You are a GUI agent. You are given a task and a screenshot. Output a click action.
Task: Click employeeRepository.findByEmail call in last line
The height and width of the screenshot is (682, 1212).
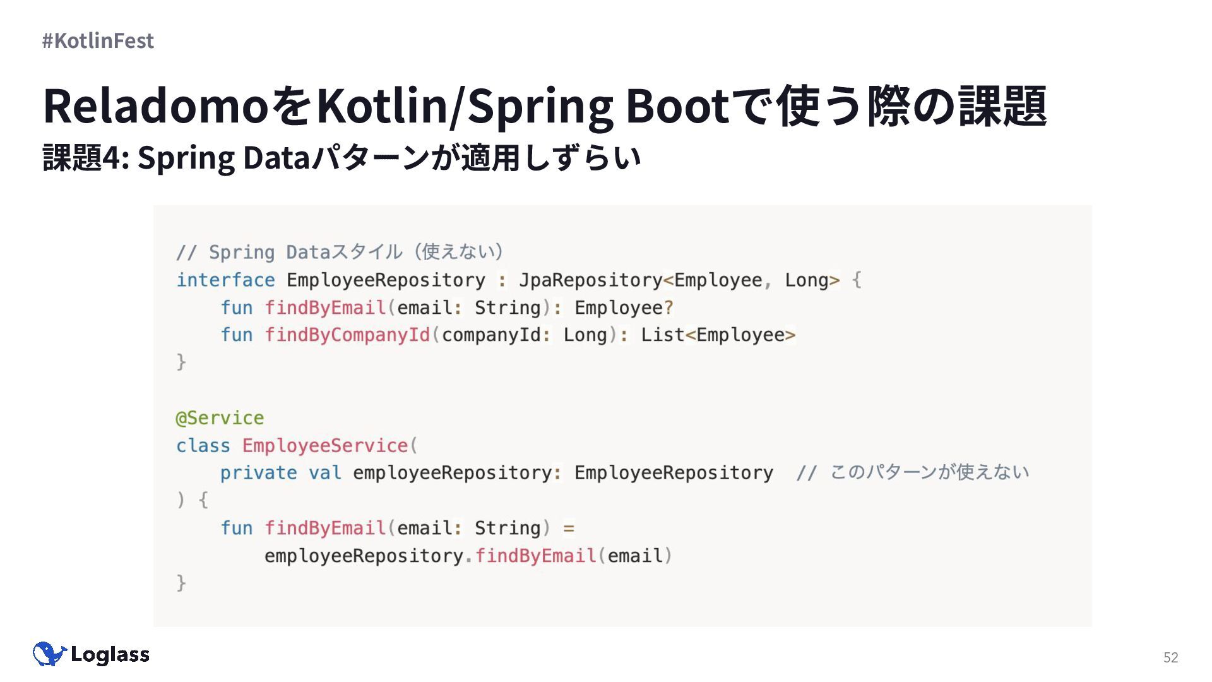pyautogui.click(x=467, y=556)
